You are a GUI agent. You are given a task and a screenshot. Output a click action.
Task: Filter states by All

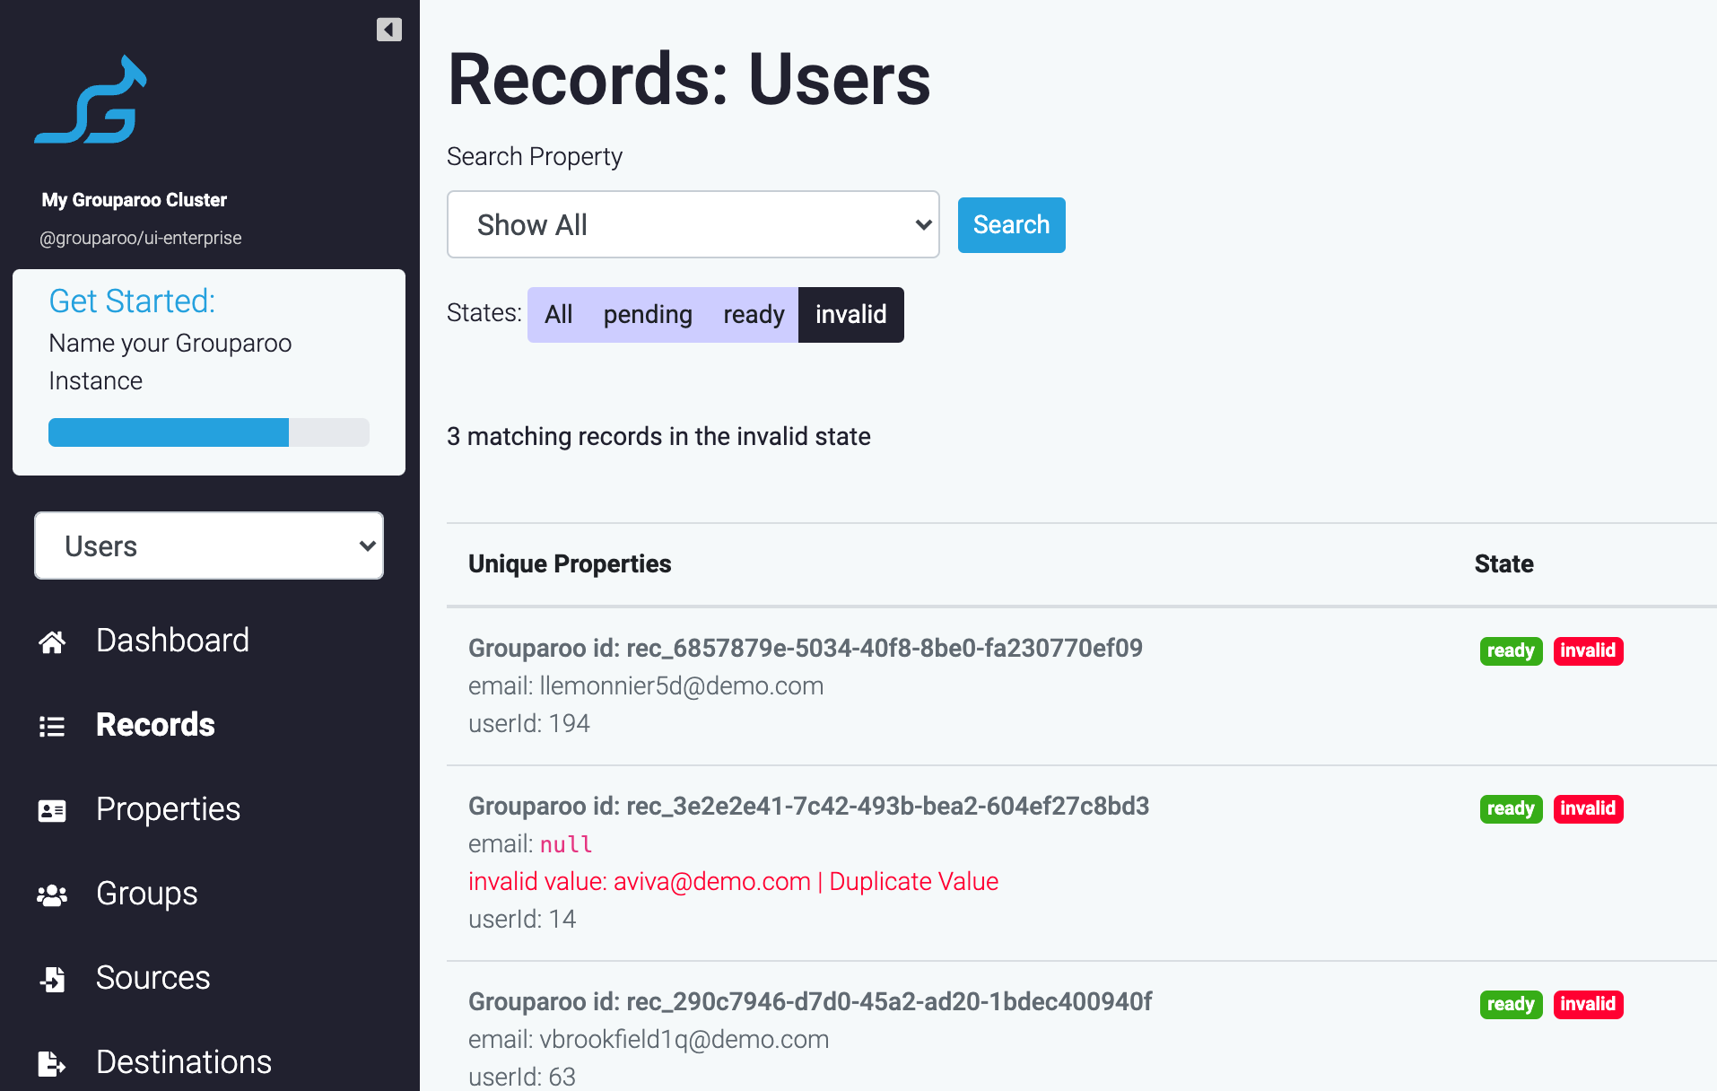tap(558, 315)
